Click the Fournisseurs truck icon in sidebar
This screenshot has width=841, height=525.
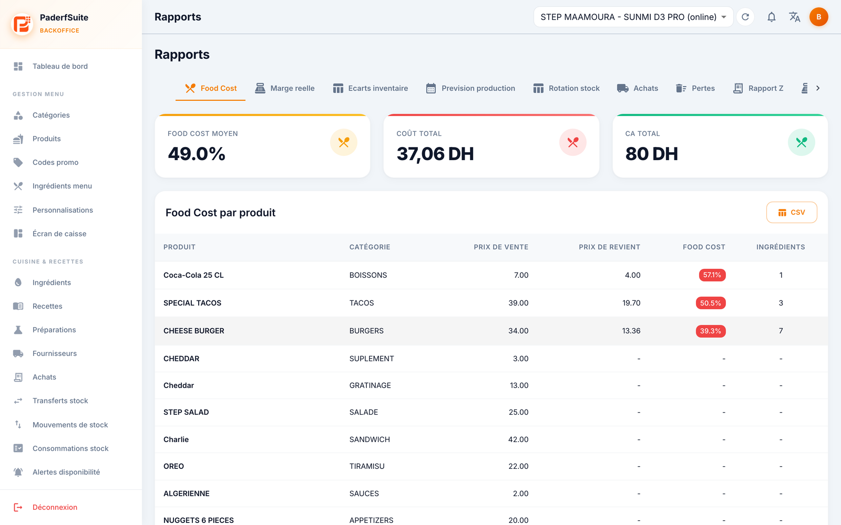[18, 353]
